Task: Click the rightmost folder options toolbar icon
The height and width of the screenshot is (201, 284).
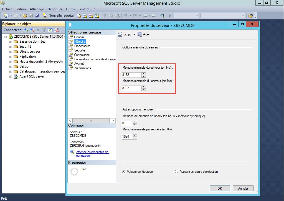Action: coord(250,16)
